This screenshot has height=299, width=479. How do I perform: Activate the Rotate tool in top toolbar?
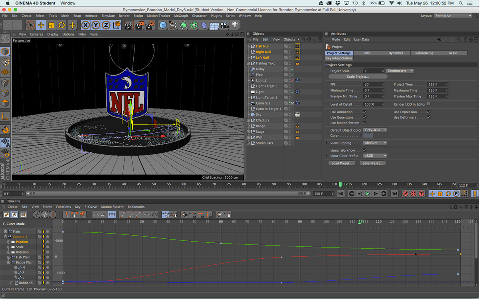61,25
